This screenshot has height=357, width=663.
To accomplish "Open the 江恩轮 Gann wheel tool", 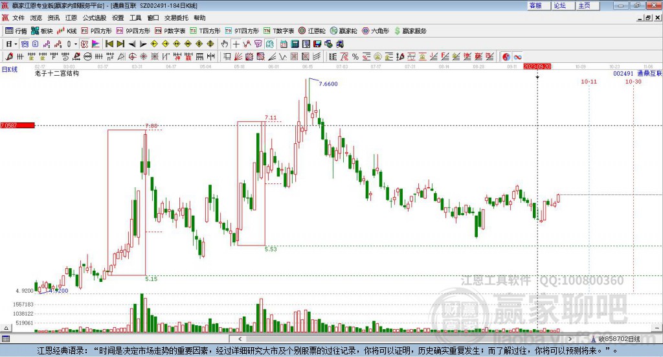I will (312, 31).
